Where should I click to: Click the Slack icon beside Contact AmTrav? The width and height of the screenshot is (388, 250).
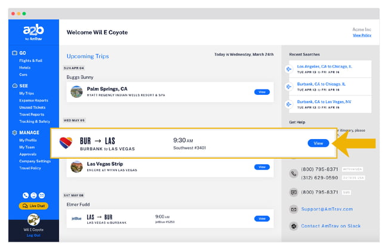coord(294,226)
